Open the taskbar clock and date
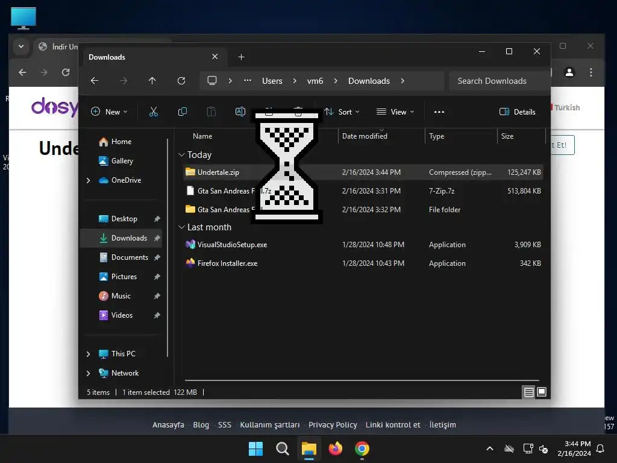The height and width of the screenshot is (463, 617). click(x=574, y=449)
